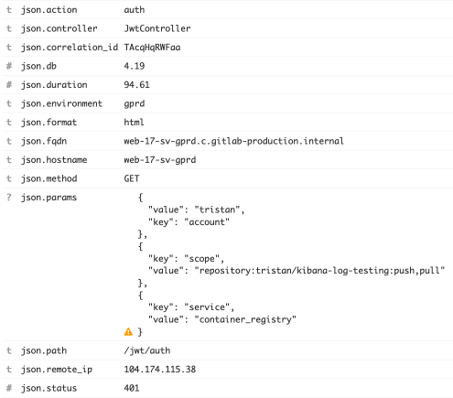Click the /jwt/auth path value
453x398 pixels.
click(147, 350)
